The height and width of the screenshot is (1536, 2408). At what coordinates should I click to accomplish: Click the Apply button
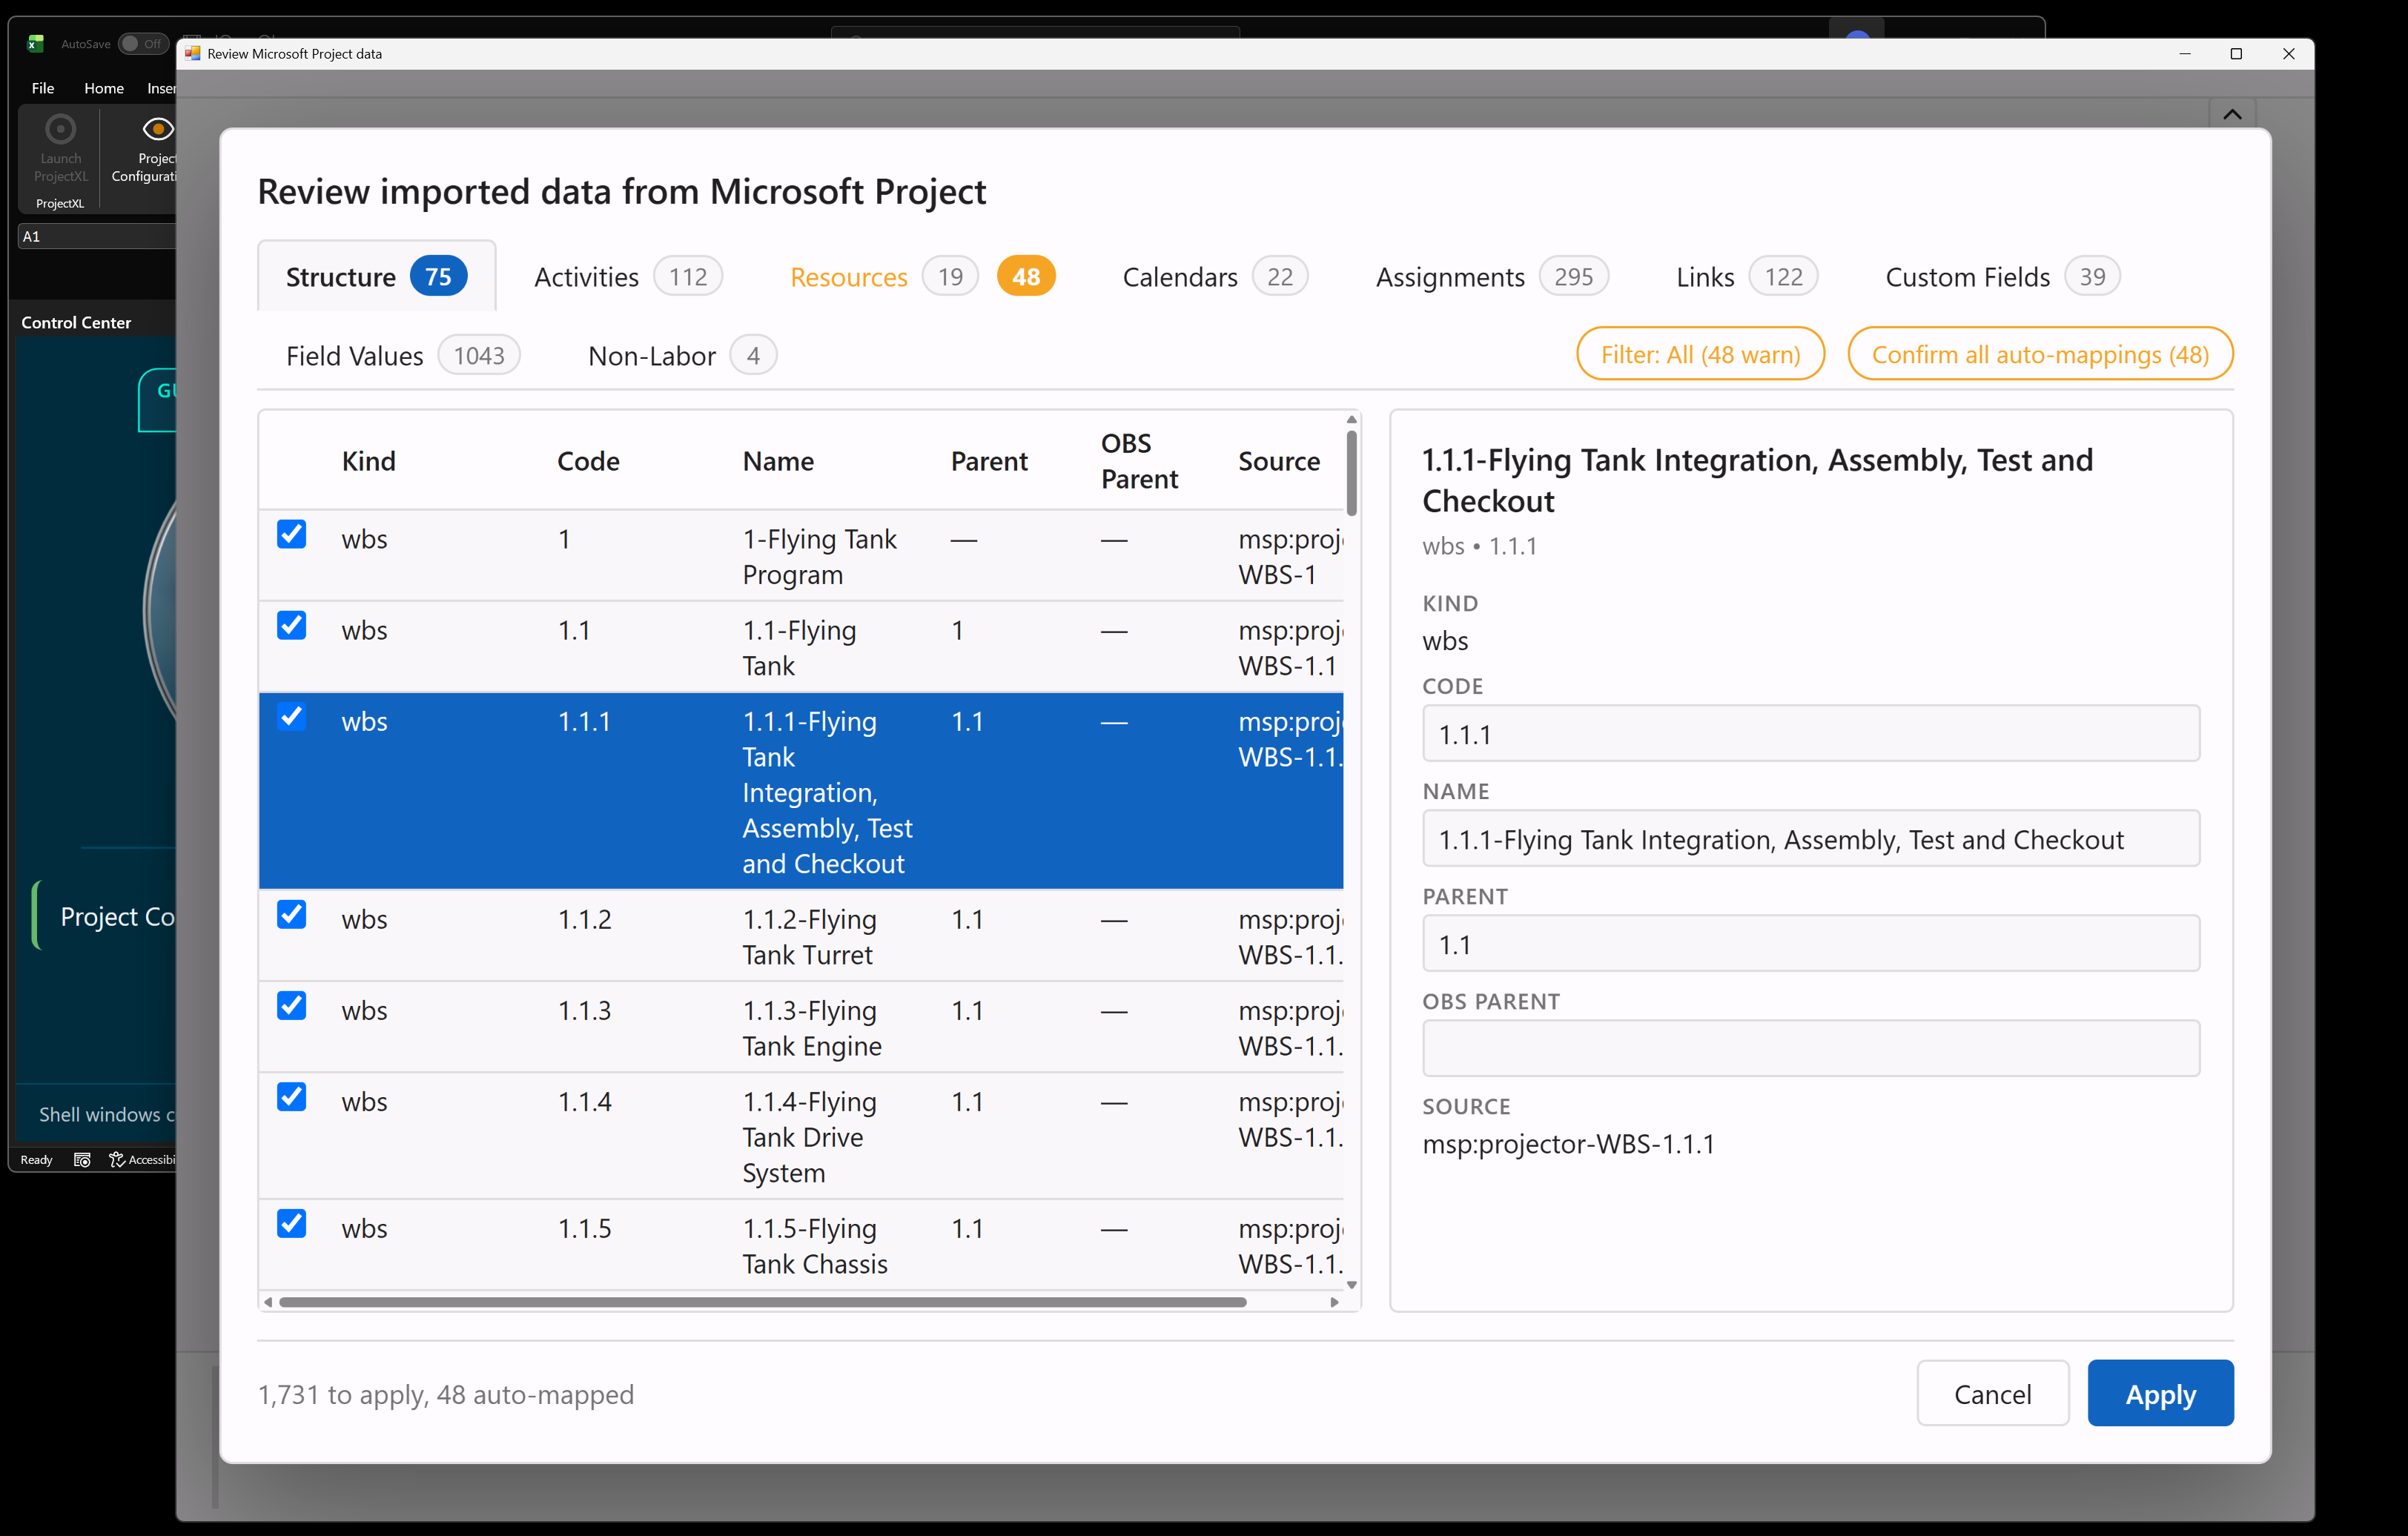(2160, 1394)
